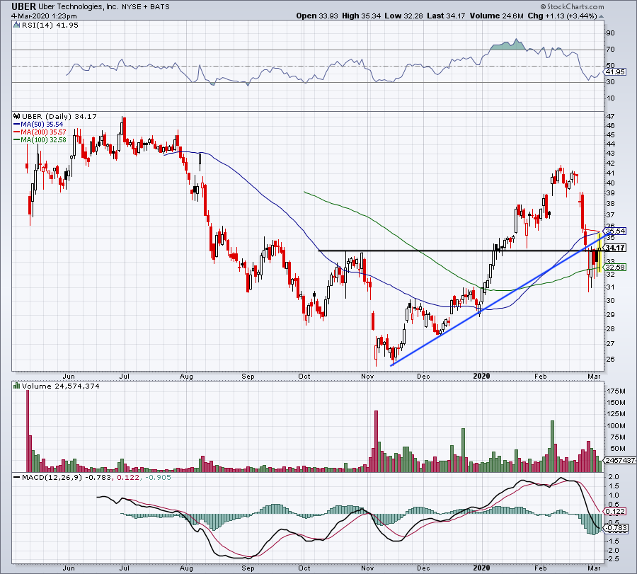Click the tallest volume bar at chart start
The width and height of the screenshot is (637, 574).
(28, 431)
